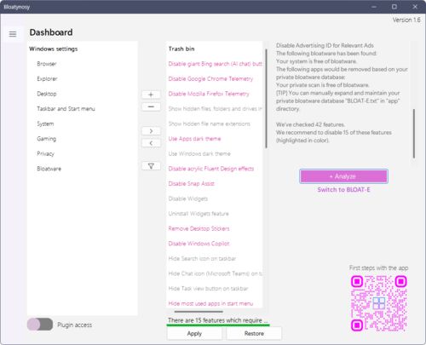Viewport: 426px width, 345px height.
Task: Click the left chevron move button
Action: click(x=151, y=143)
